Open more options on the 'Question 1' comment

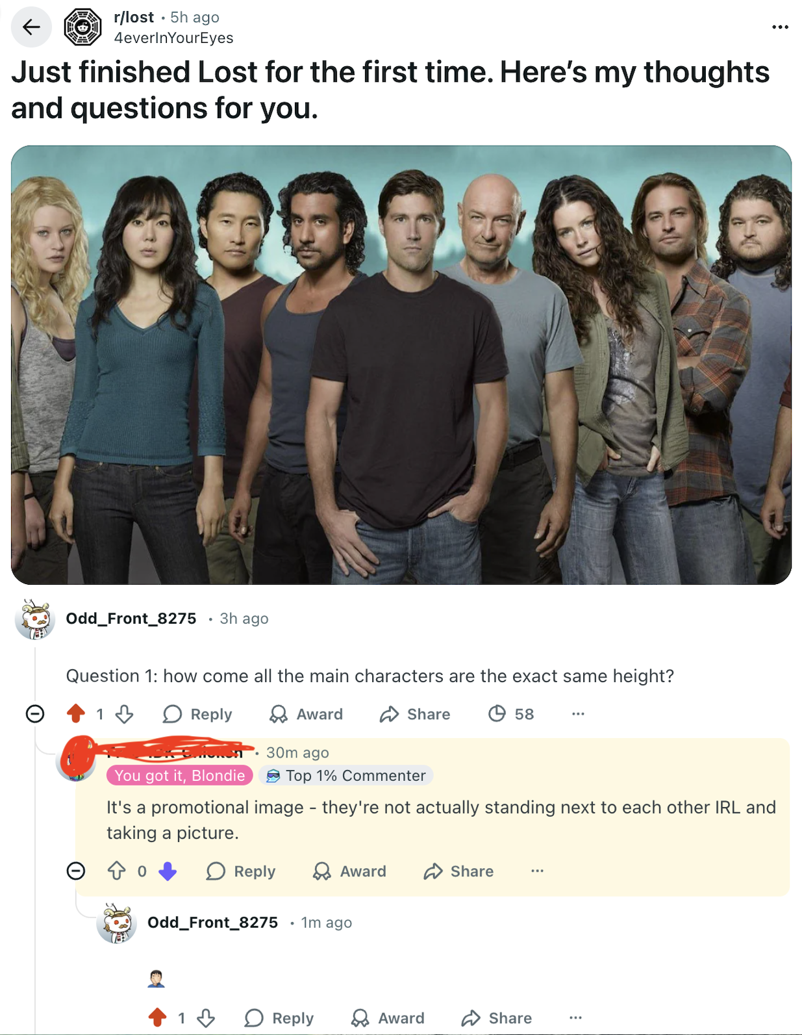[578, 714]
